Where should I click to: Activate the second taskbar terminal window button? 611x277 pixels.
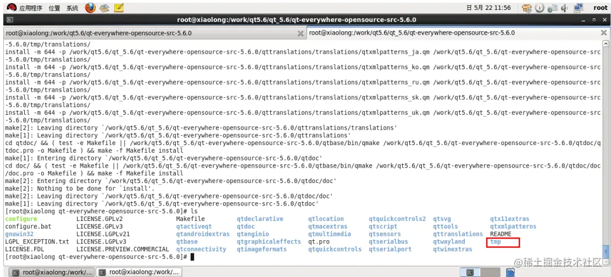138,272
